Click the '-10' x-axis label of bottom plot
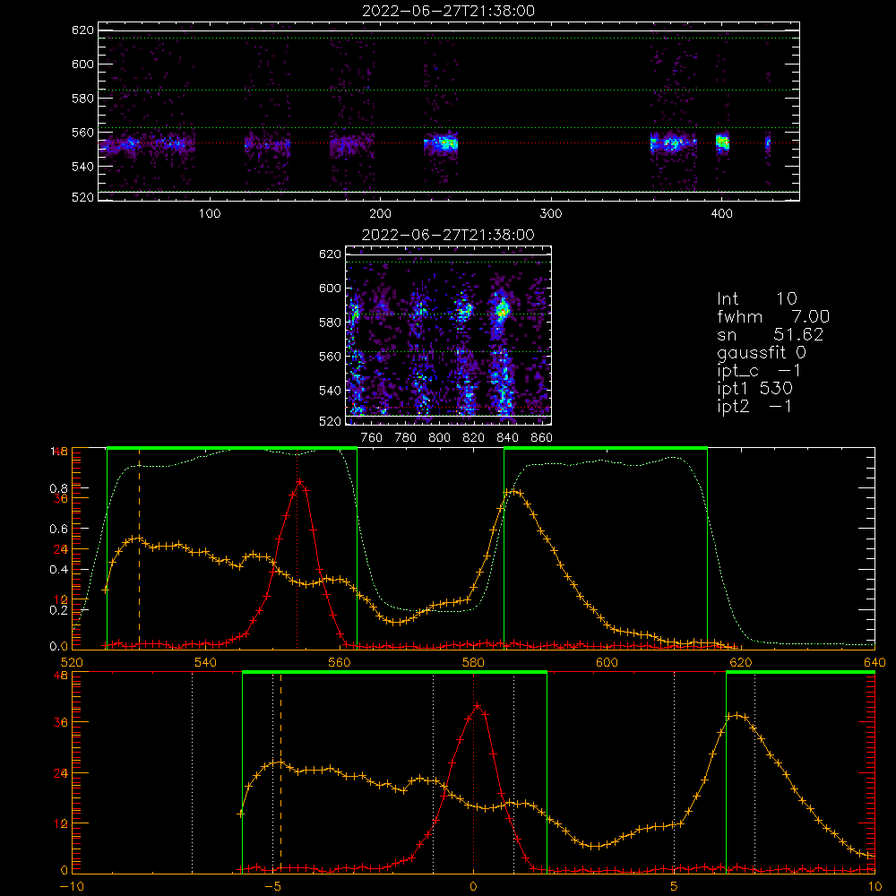Image resolution: width=896 pixels, height=896 pixels. coord(72,886)
